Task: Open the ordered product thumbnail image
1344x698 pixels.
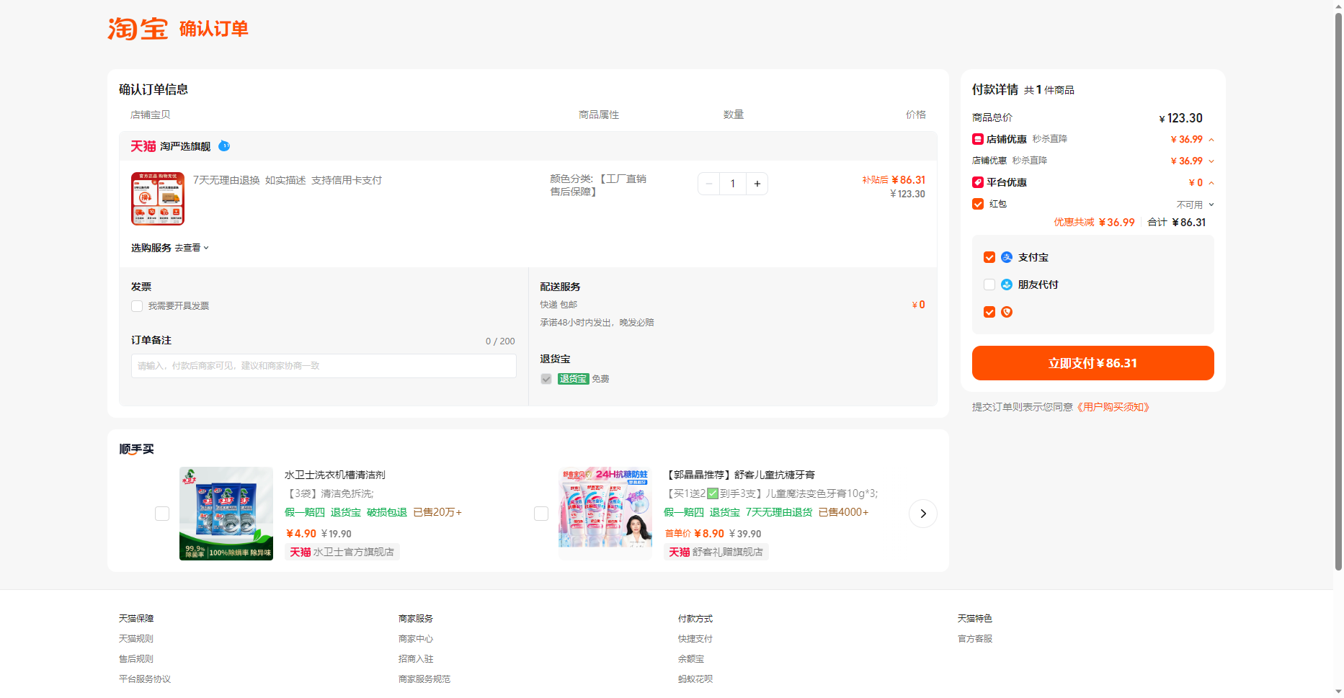Action: coord(158,199)
